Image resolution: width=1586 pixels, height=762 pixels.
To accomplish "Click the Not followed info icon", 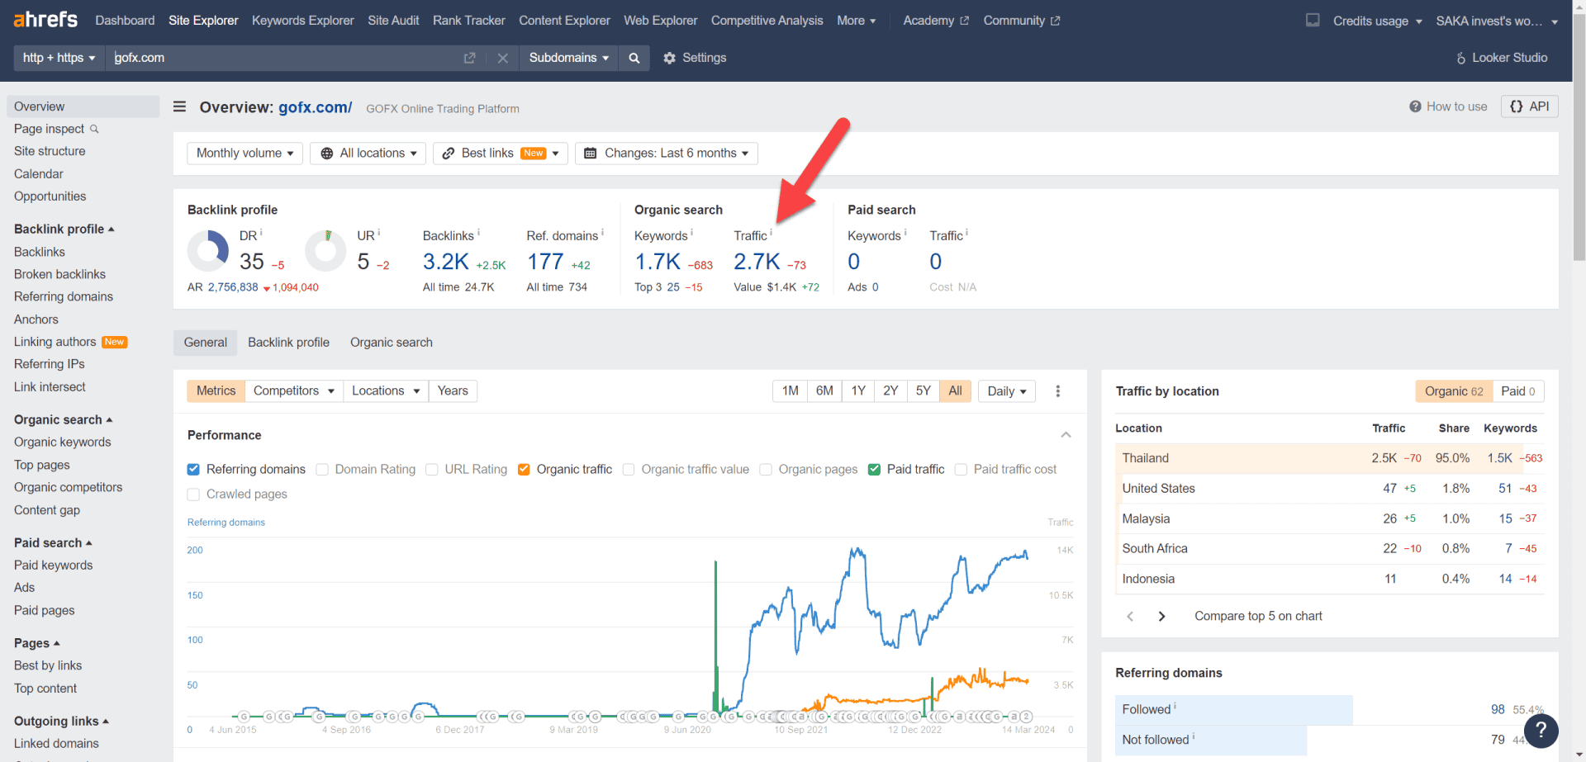I will coord(1193,736).
